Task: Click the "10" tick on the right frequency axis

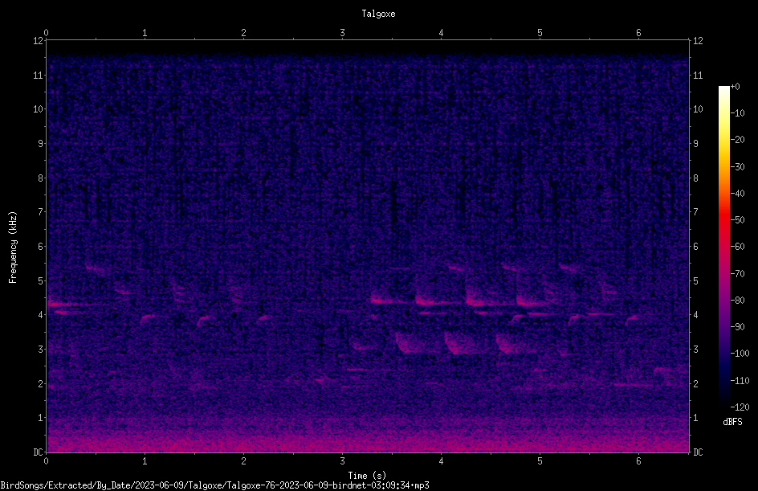Action: click(698, 109)
